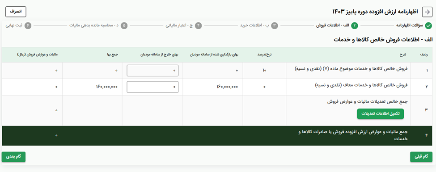Click the gray step number 3 circle
This screenshot has width=436, height=172.
click(x=274, y=26)
